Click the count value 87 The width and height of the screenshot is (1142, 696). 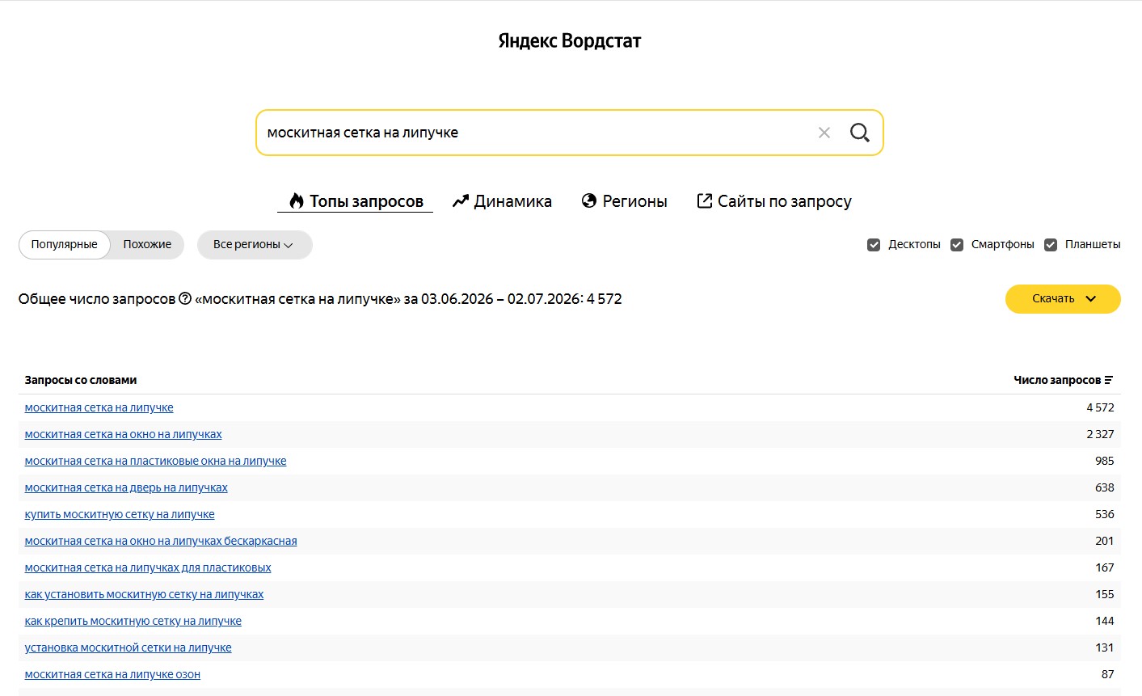1108,675
